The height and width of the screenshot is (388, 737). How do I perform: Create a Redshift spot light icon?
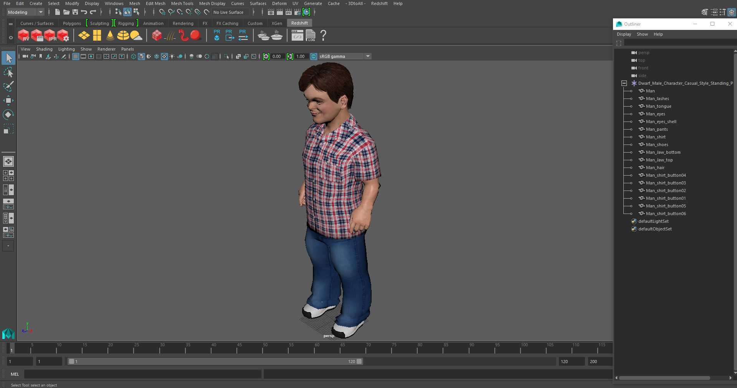coord(110,36)
